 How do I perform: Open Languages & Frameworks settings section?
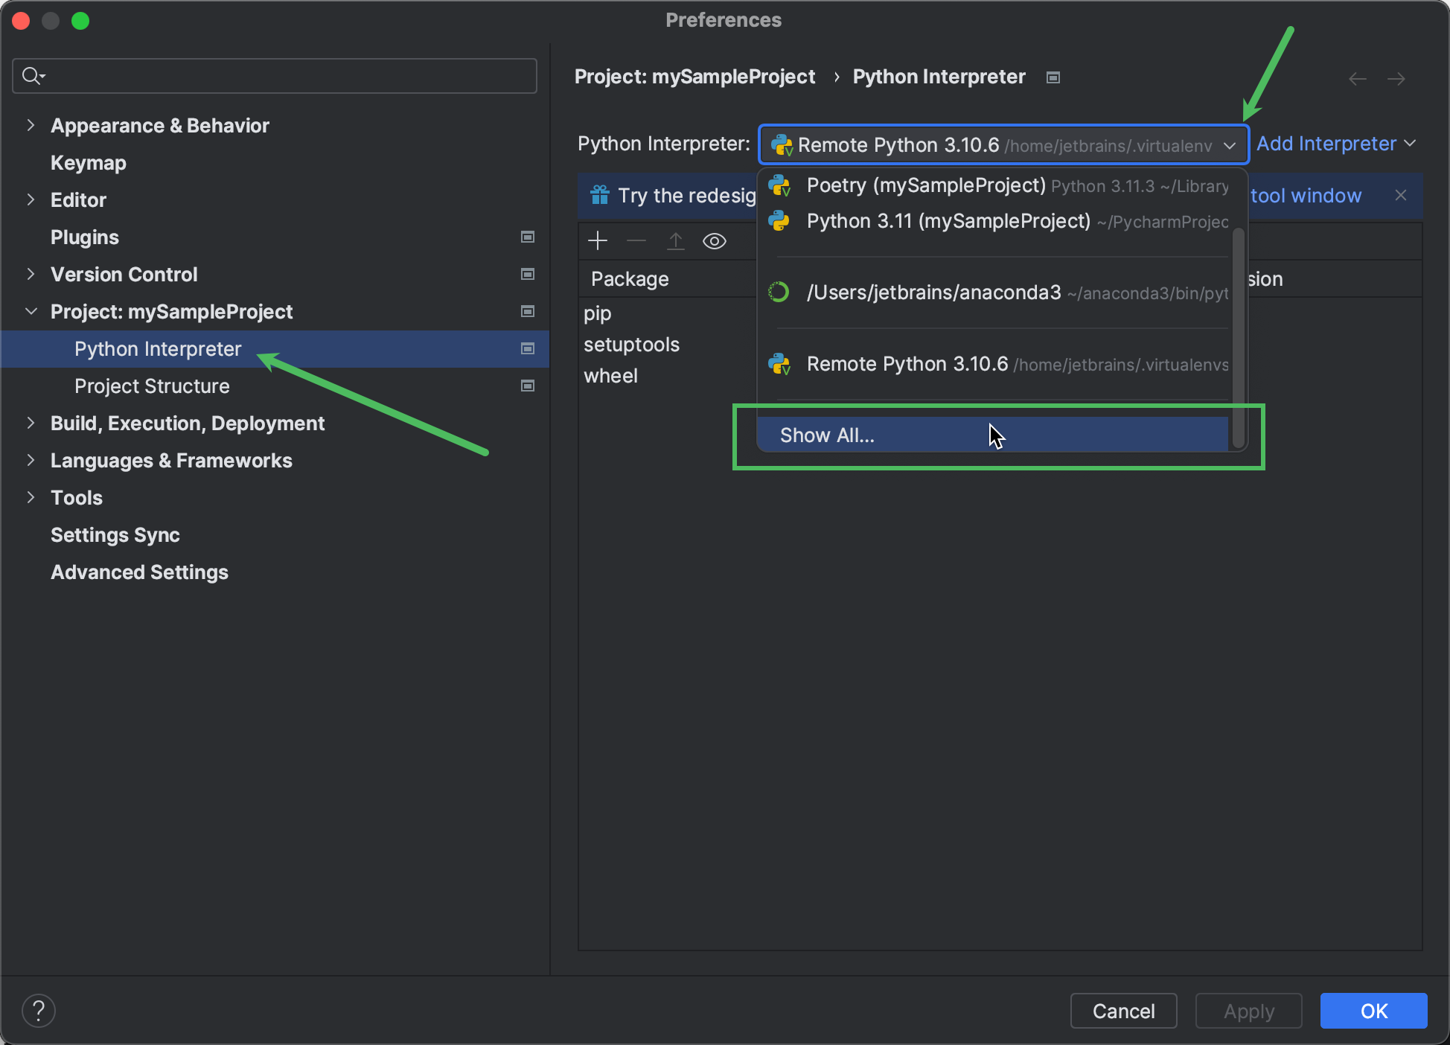click(x=171, y=459)
